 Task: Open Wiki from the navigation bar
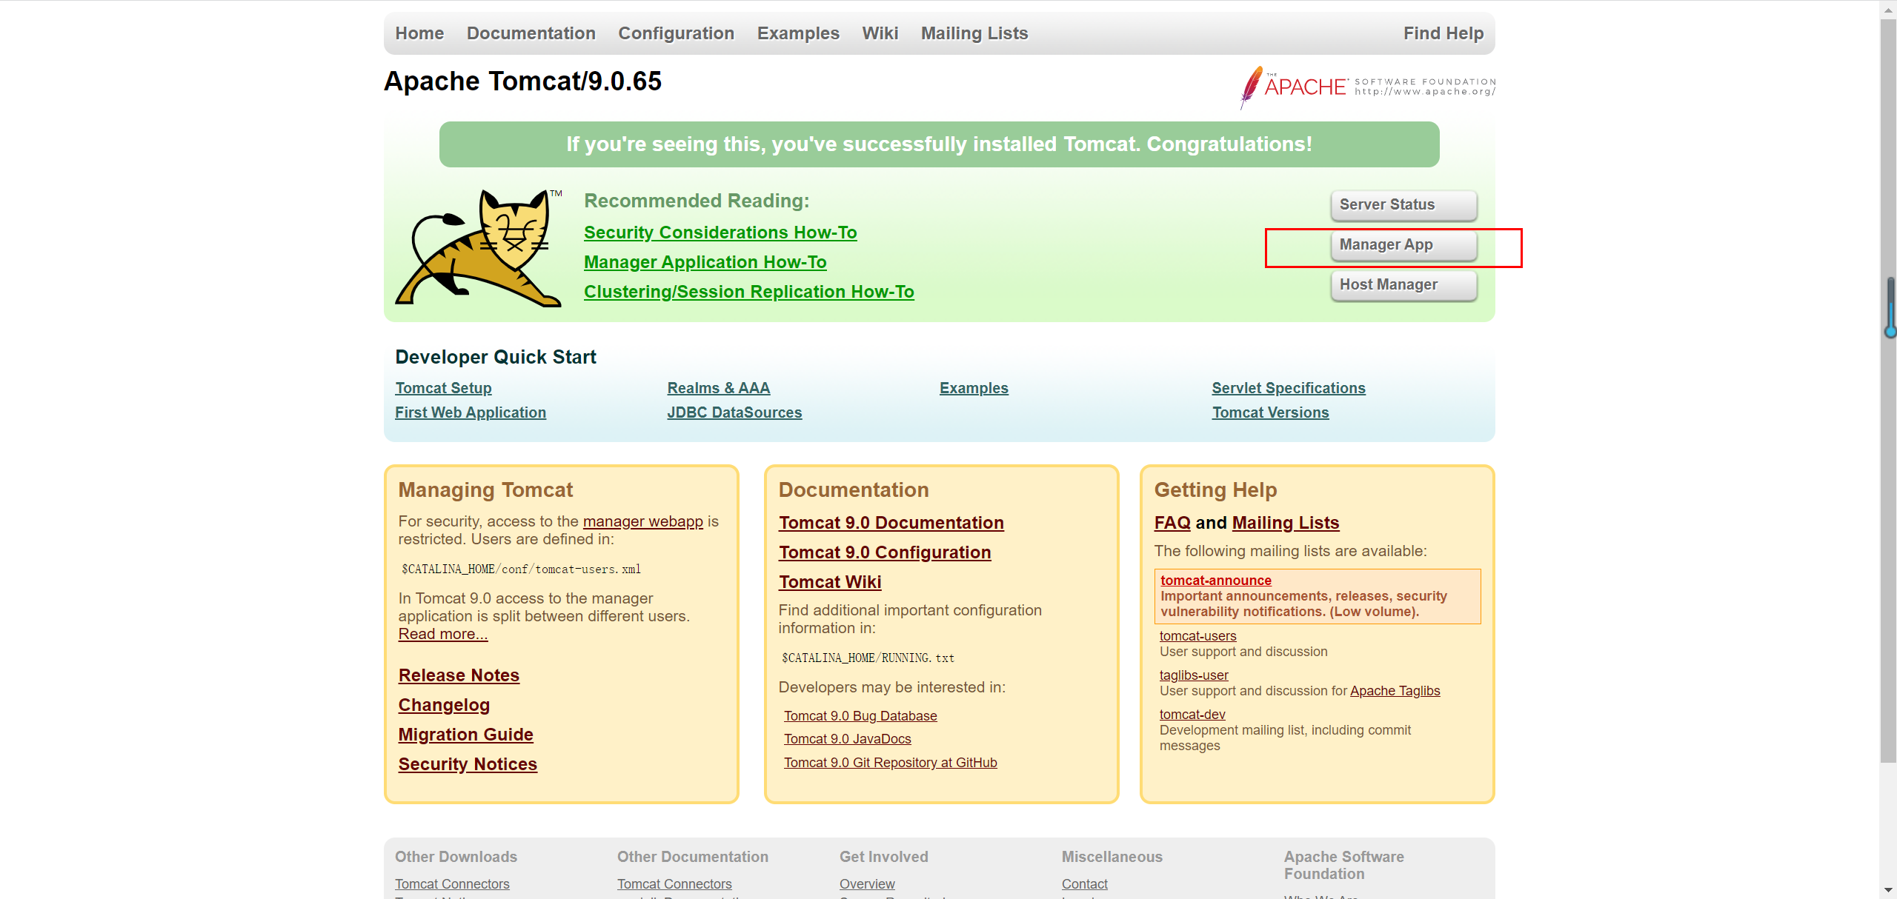point(880,33)
